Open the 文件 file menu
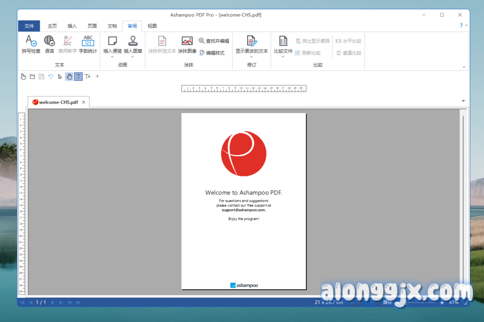484x322 pixels. pos(29,26)
